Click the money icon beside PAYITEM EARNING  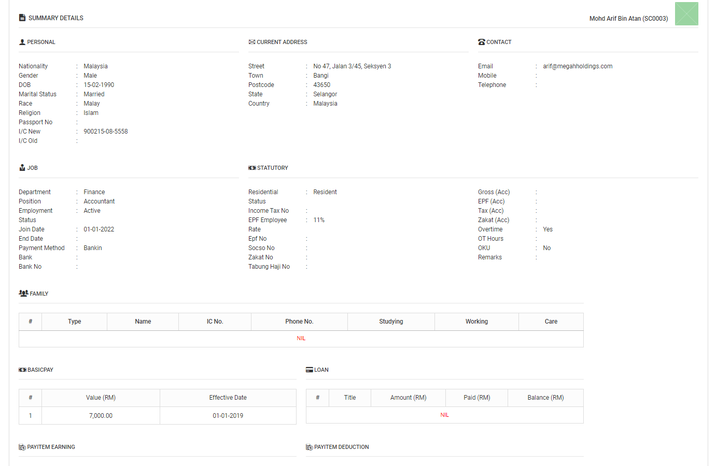[22, 446]
